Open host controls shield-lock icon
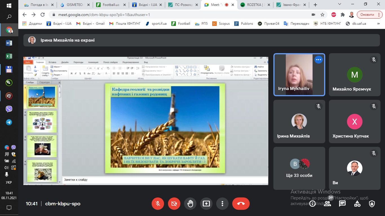Screen dimensions: 385x216 click(x=372, y=204)
